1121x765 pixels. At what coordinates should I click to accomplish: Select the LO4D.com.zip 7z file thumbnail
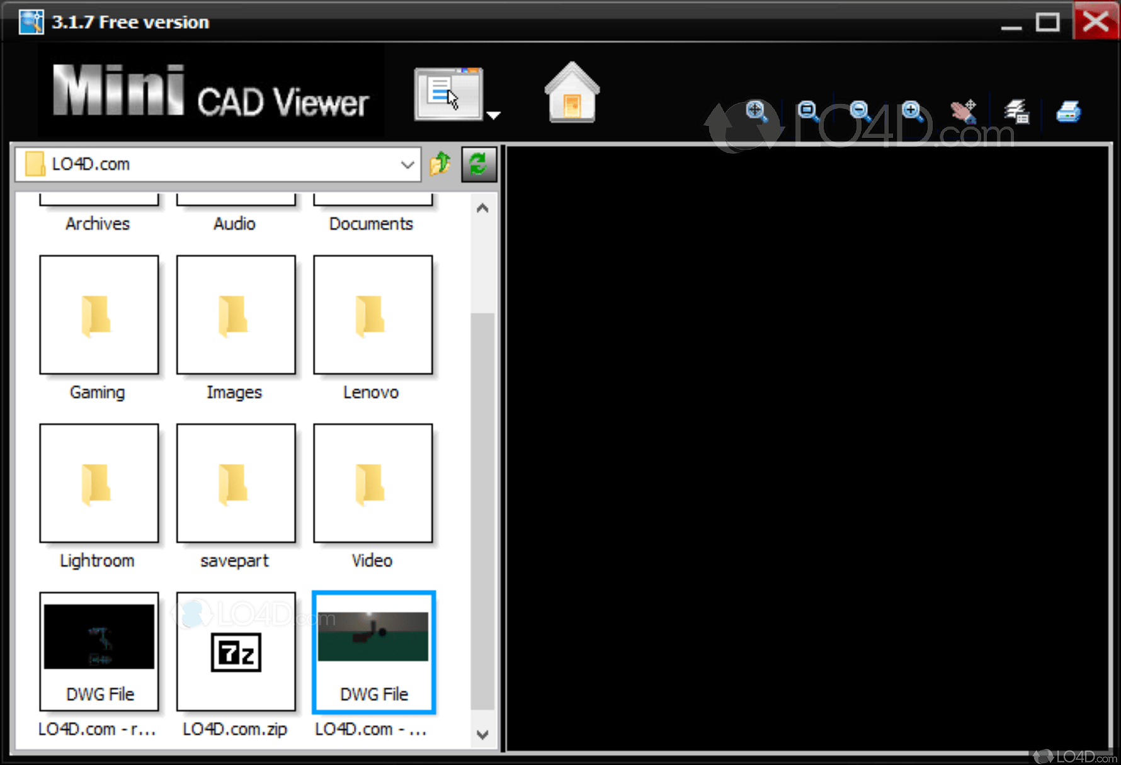pos(236,652)
